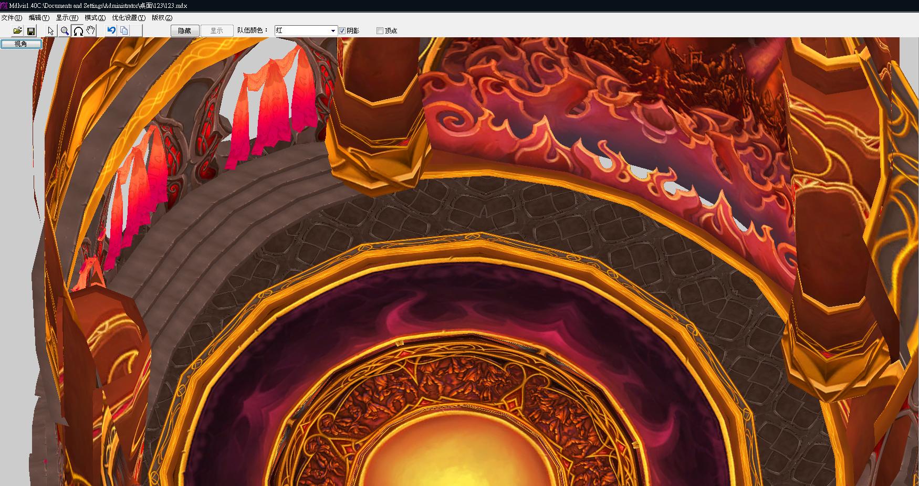Open the 文件 menu
The width and height of the screenshot is (919, 486).
tap(12, 18)
